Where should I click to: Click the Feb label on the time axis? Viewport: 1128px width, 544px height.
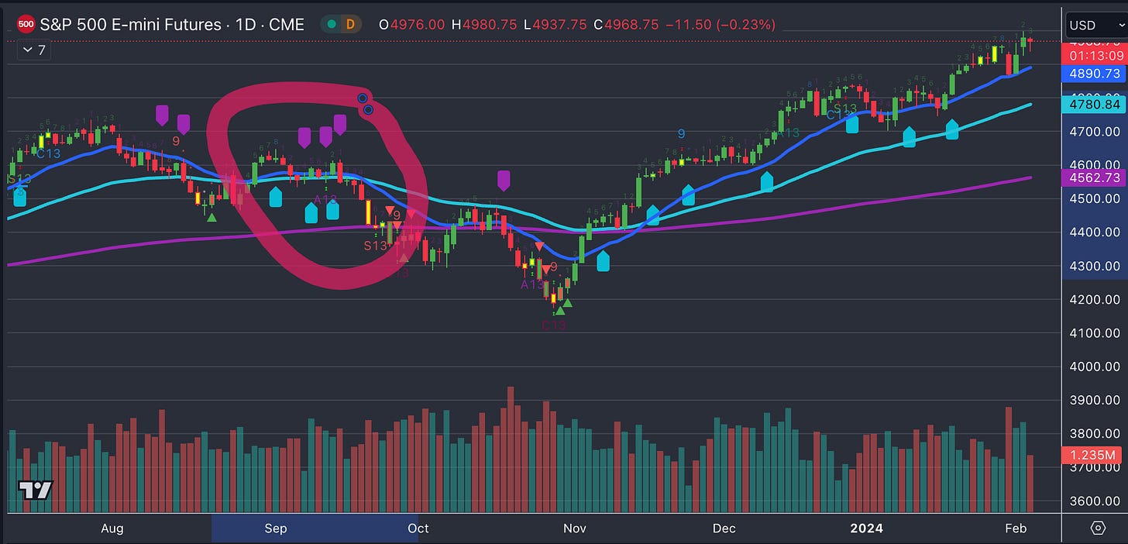[1015, 529]
